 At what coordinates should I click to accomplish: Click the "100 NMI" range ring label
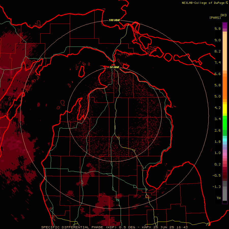click(x=114, y=20)
